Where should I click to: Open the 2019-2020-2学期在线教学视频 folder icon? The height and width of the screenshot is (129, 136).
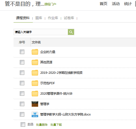click(35, 73)
